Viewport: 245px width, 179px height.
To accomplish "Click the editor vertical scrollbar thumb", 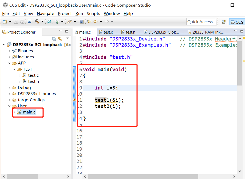I will click(x=240, y=63).
